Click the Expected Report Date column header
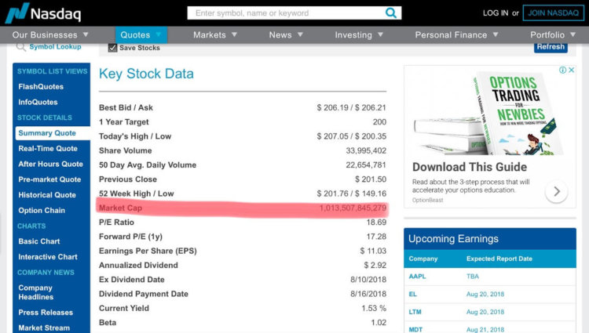The width and height of the screenshot is (589, 333). coord(499,259)
